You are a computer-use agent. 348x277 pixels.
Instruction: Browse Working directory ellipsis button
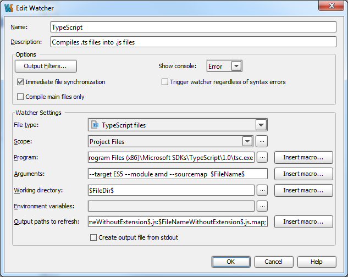point(262,190)
